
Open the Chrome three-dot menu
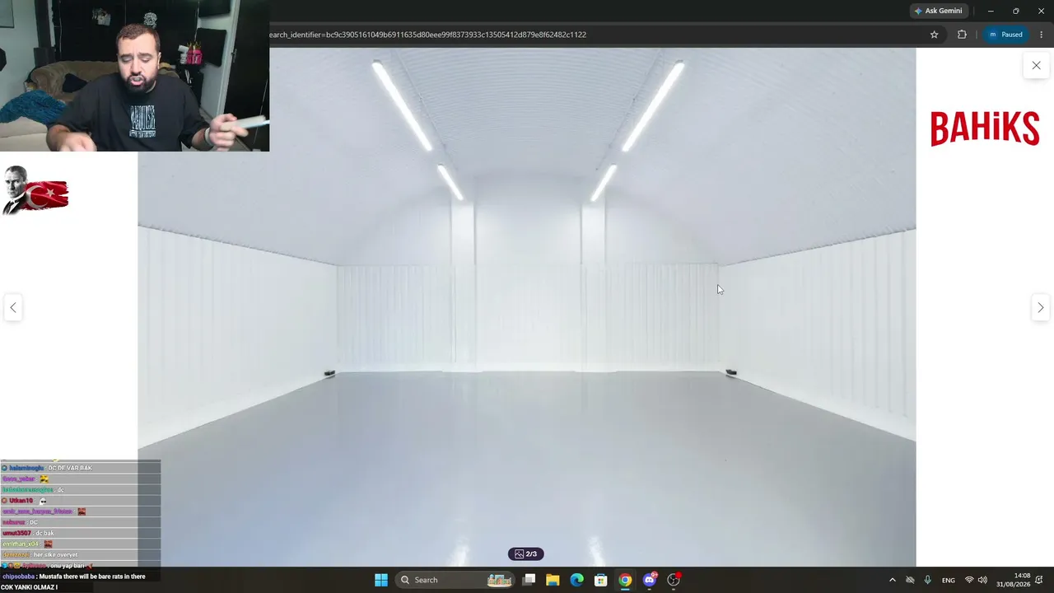pyautogui.click(x=1041, y=35)
